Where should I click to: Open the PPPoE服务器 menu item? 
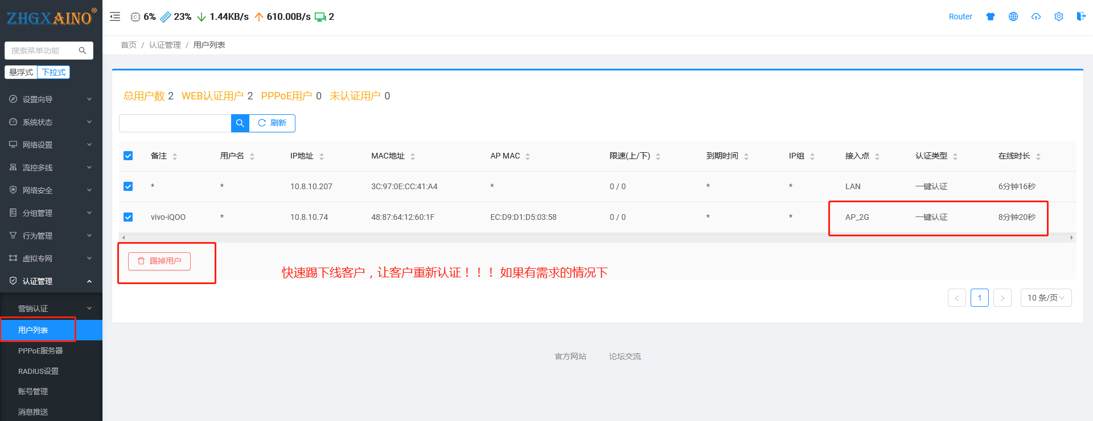coord(40,351)
